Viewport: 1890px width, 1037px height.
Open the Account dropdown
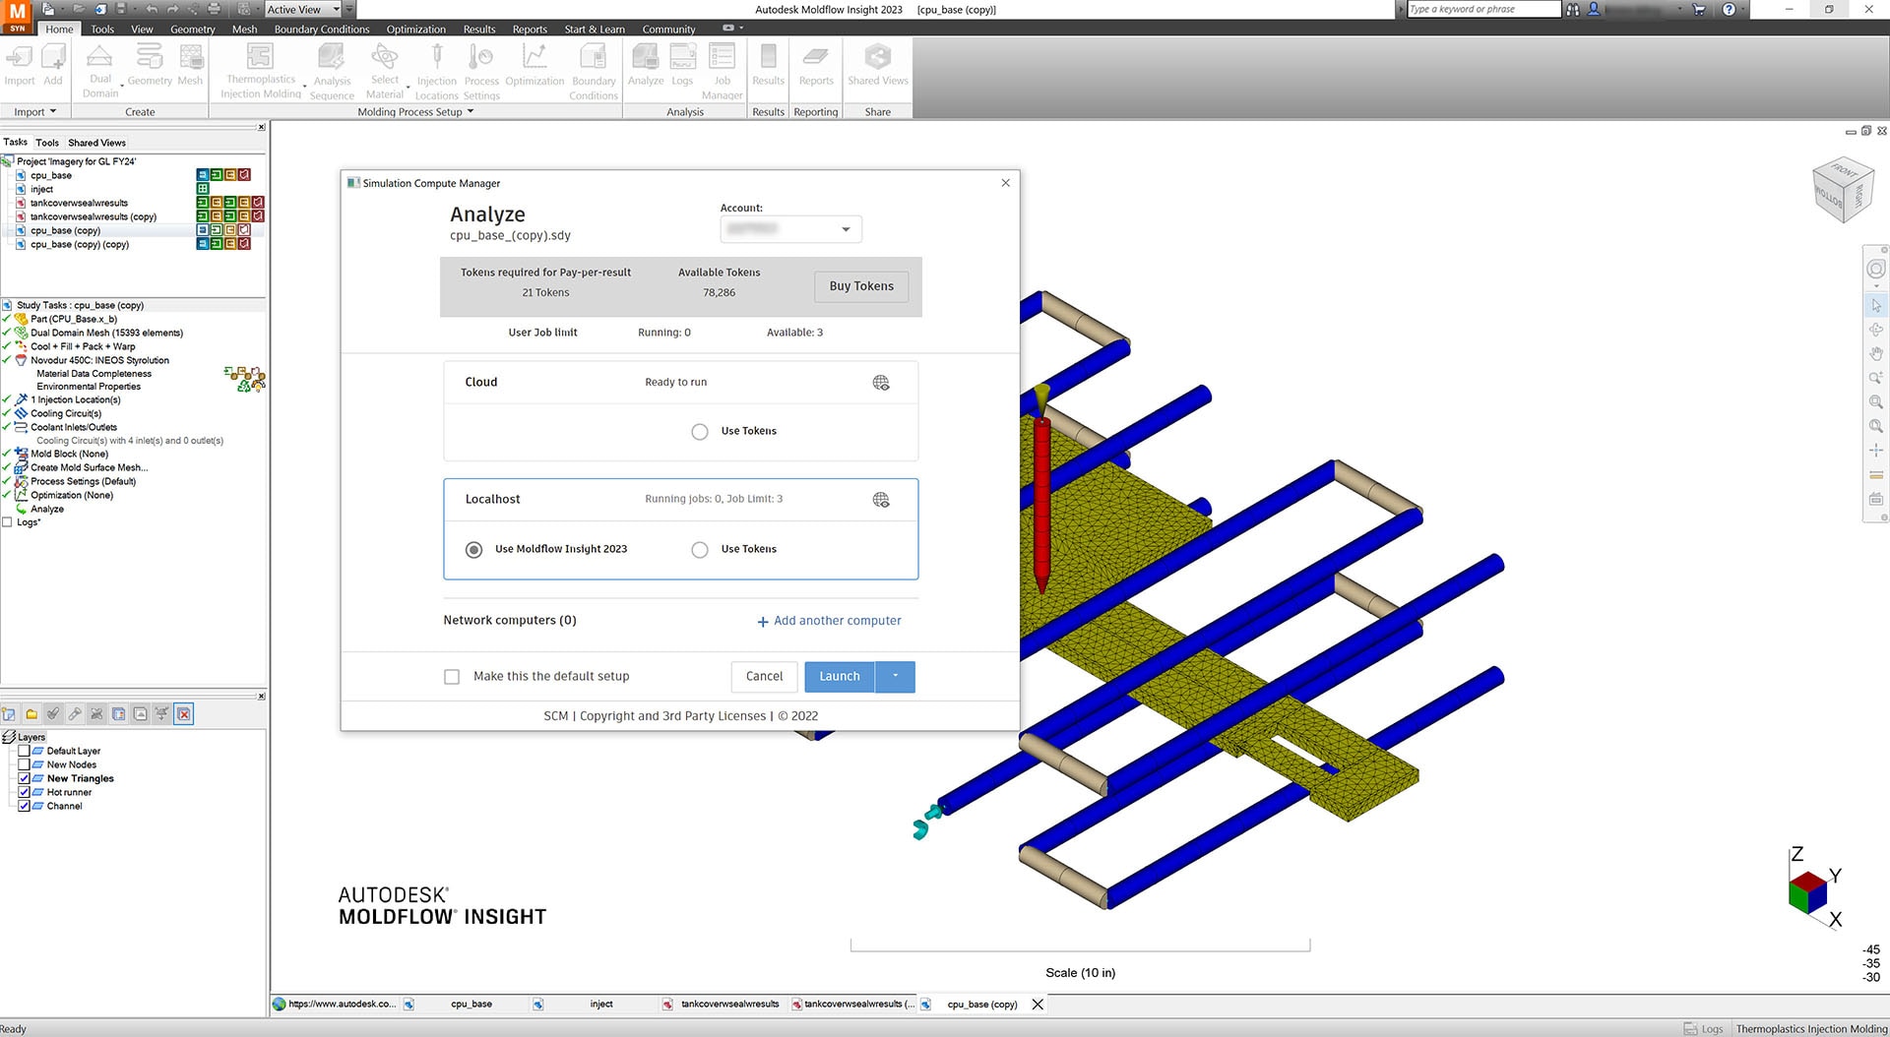[791, 229]
